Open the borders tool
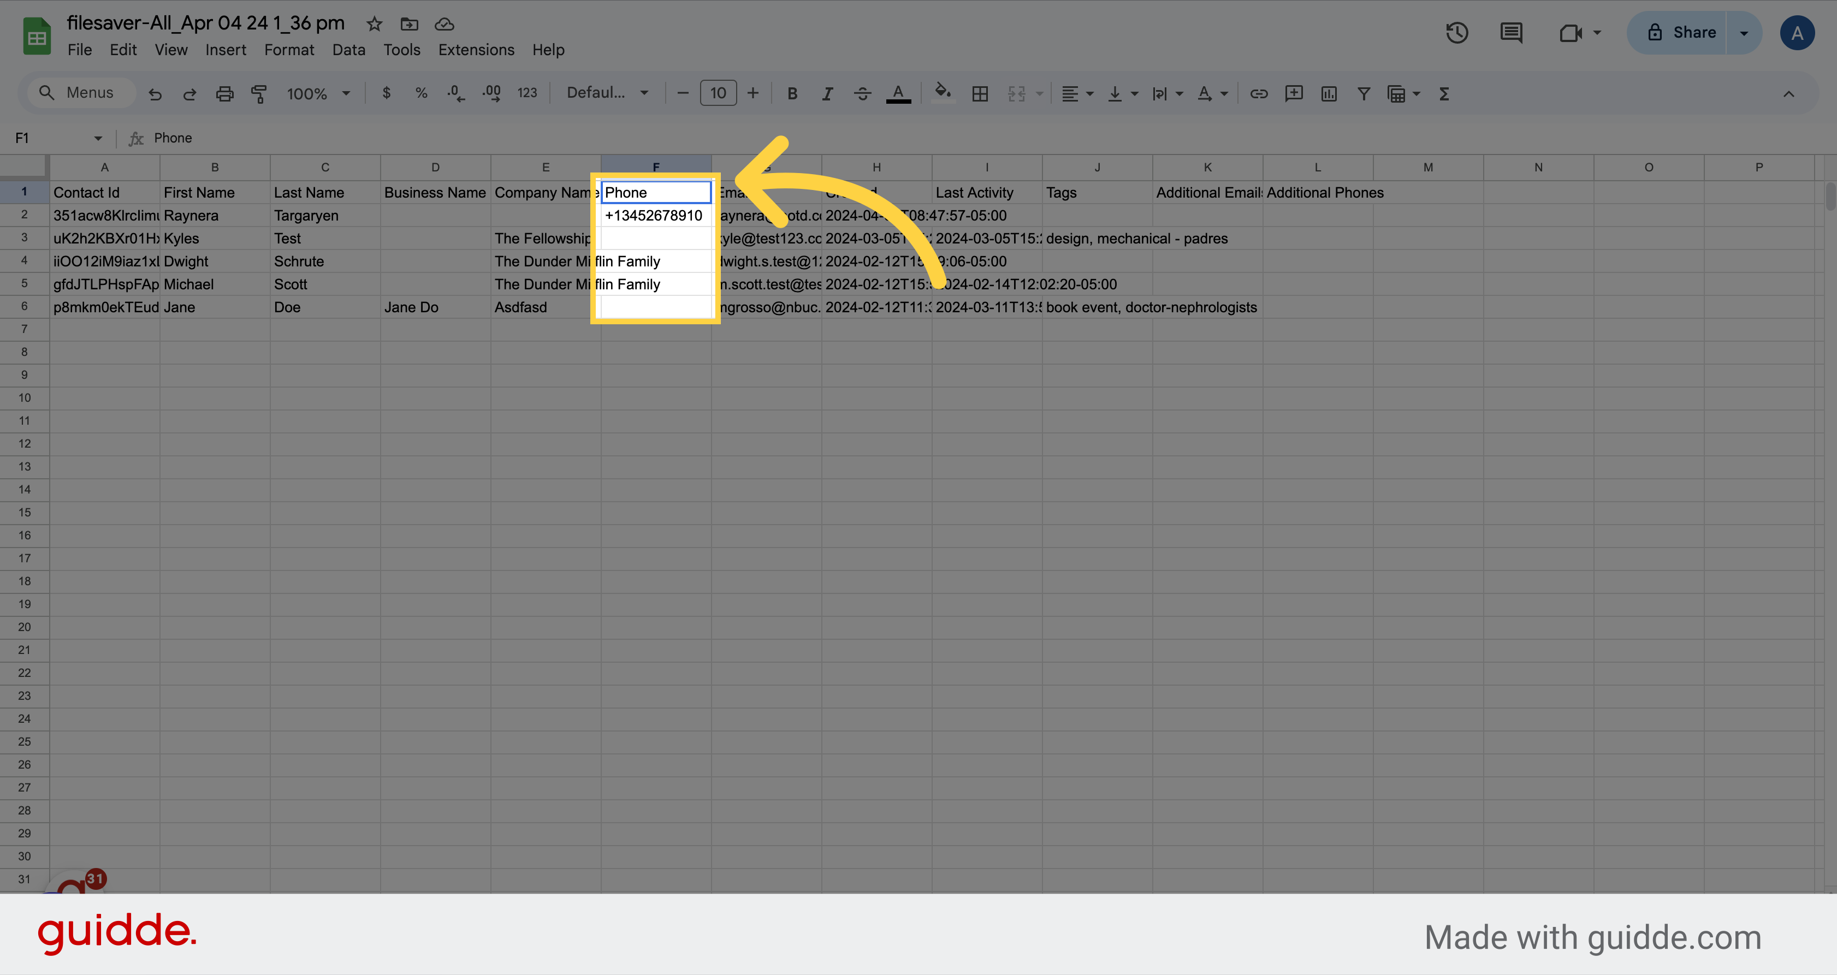Screen dimensions: 1837x975 pos(980,93)
